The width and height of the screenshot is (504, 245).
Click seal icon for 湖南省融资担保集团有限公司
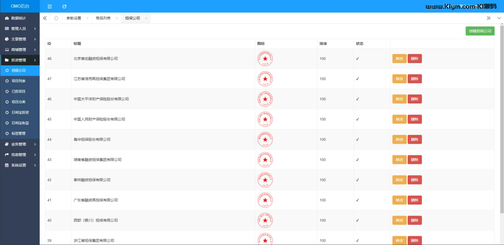[265, 160]
